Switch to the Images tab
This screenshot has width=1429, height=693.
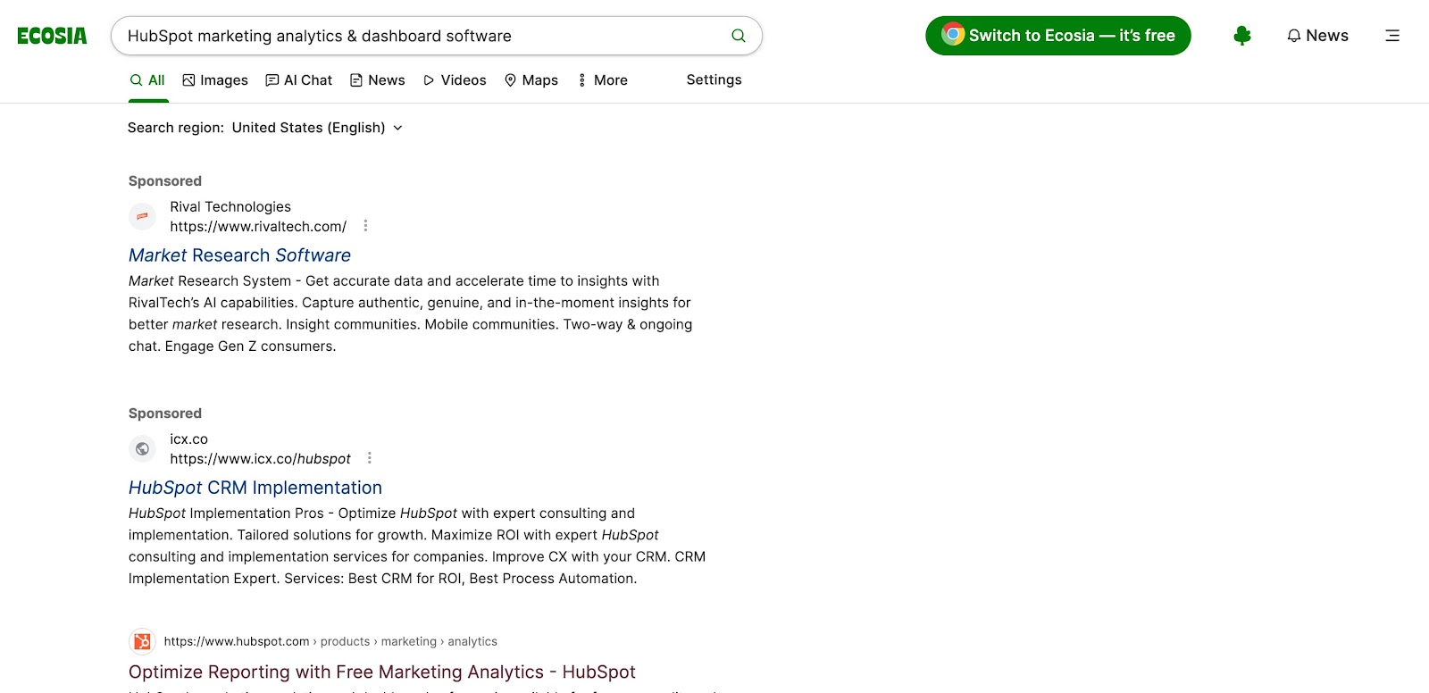(x=215, y=80)
